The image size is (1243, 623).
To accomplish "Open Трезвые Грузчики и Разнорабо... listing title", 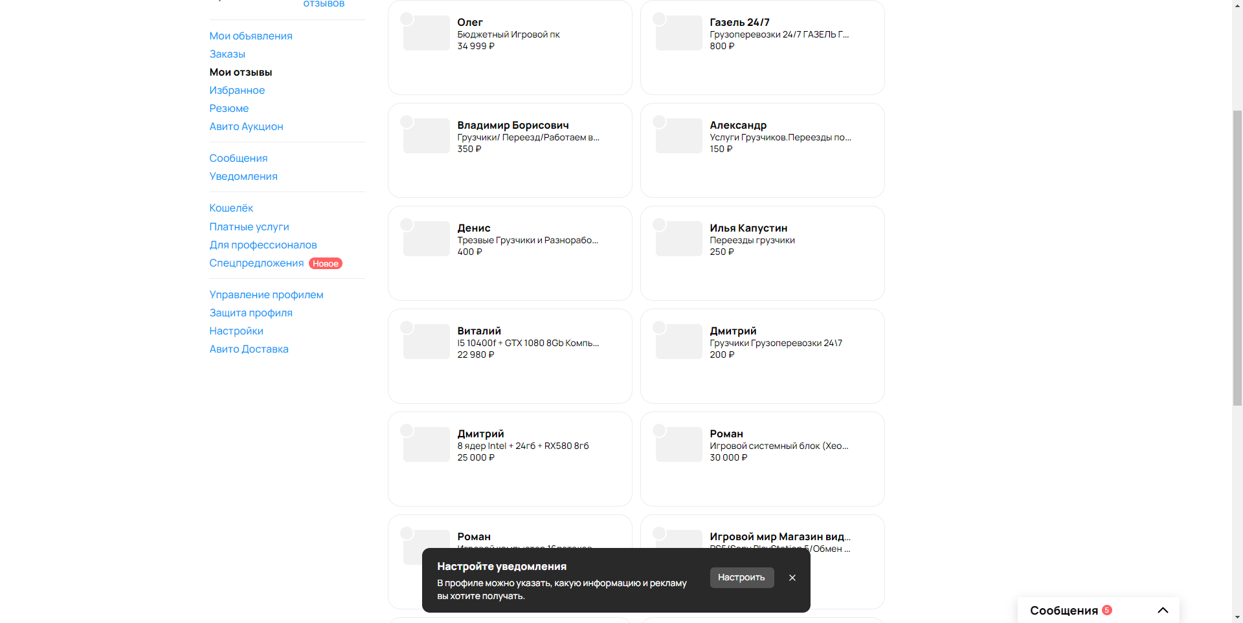I will [x=528, y=240].
